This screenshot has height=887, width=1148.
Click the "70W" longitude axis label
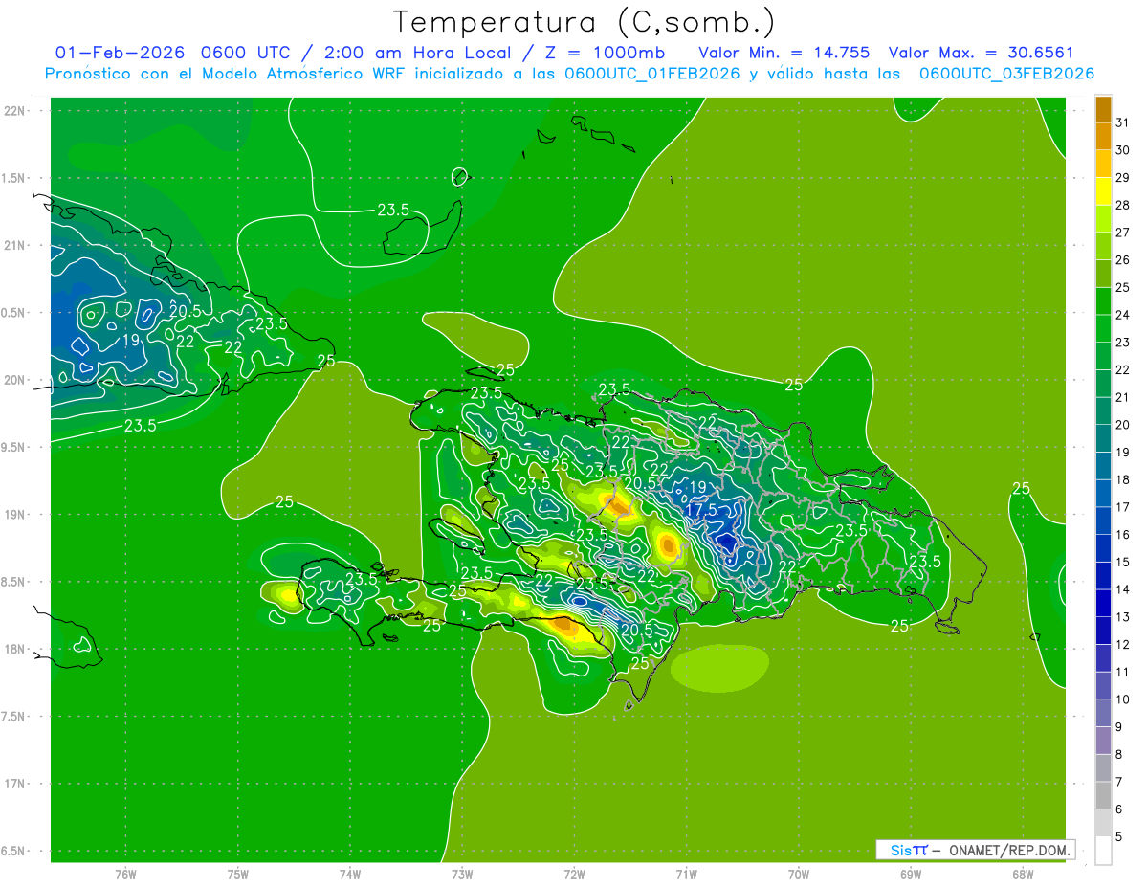pyautogui.click(x=799, y=874)
